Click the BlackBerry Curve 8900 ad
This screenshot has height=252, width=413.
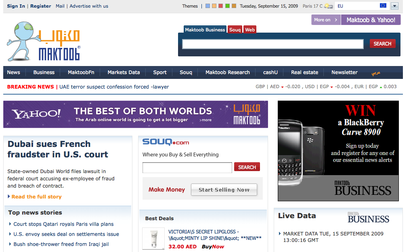point(338,151)
